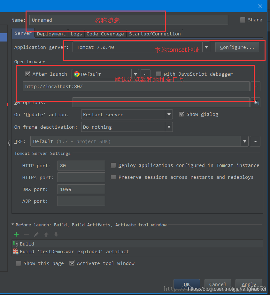Collapse the Before launch section triangle
The image size is (270, 295).
point(13,224)
